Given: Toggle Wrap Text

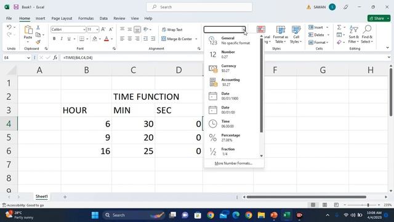Looking at the screenshot, I should tap(172, 30).
